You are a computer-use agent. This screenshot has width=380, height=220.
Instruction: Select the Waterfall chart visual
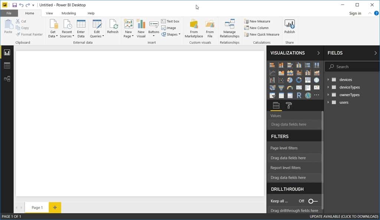[272, 80]
